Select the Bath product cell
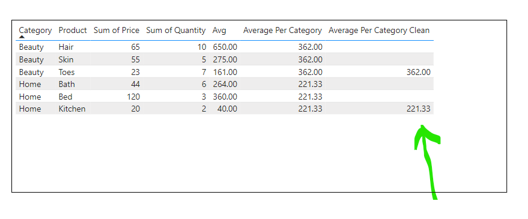Image resolution: width=528 pixels, height=219 pixels. point(67,84)
